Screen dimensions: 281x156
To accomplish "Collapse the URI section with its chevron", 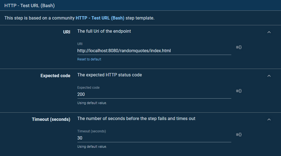I will [269, 32].
